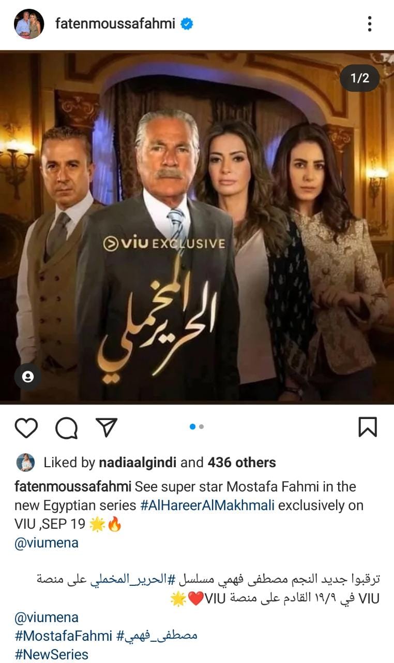Tap the 1/2 image counter badge
The height and width of the screenshot is (663, 394).
coord(360,78)
